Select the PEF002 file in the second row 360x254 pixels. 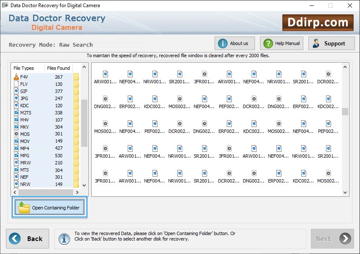(x=229, y=102)
